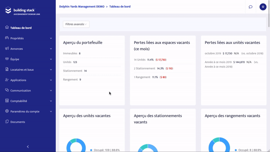Open the Documents menu item
This screenshot has height=152, width=270.
point(18,122)
